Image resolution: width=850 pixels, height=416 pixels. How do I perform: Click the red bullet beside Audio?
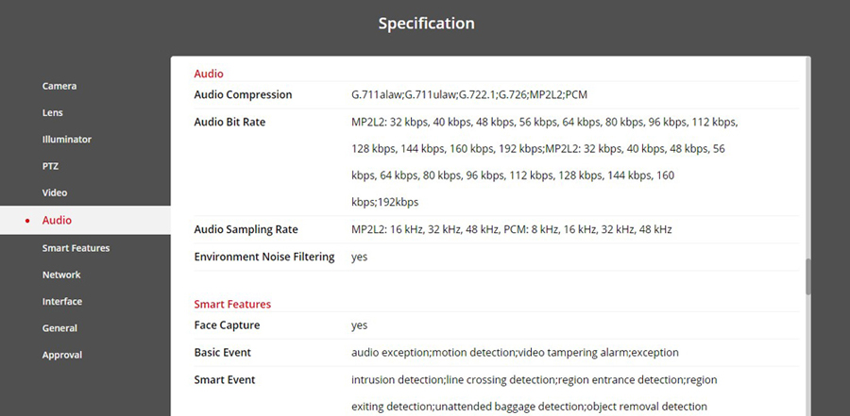pos(27,221)
